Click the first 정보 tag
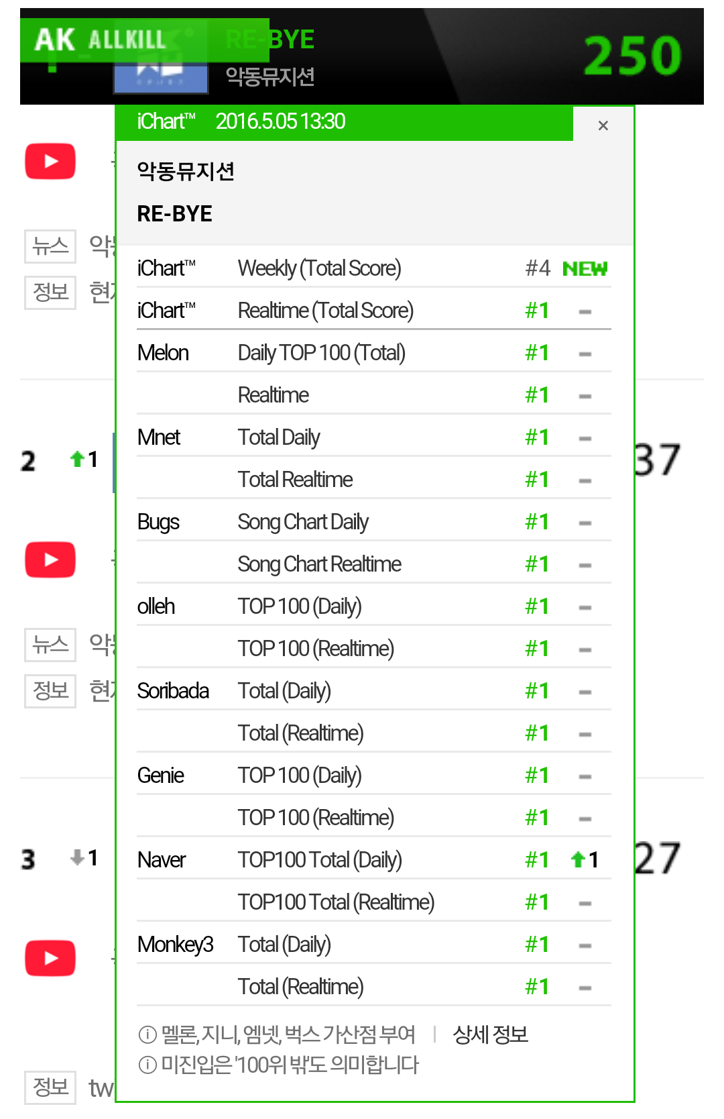Image resolution: width=724 pixels, height=1119 pixels. click(50, 292)
